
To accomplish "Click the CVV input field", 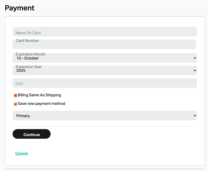I will click(x=105, y=83).
